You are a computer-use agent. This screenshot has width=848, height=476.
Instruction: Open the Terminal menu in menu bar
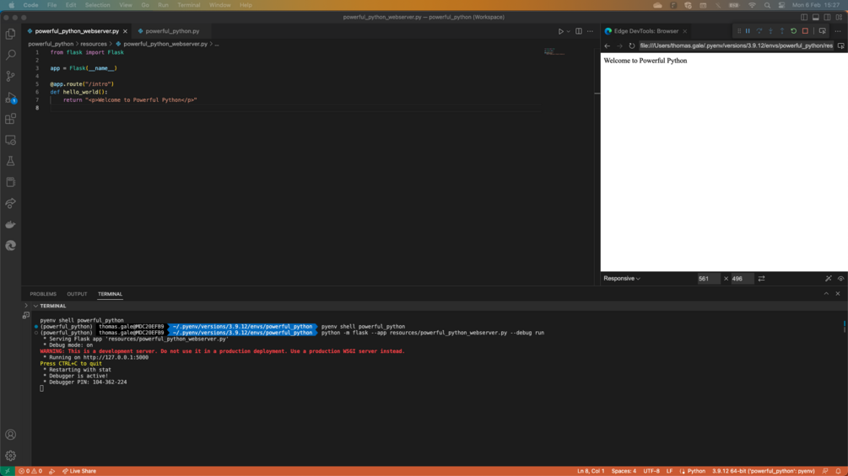pyautogui.click(x=189, y=5)
